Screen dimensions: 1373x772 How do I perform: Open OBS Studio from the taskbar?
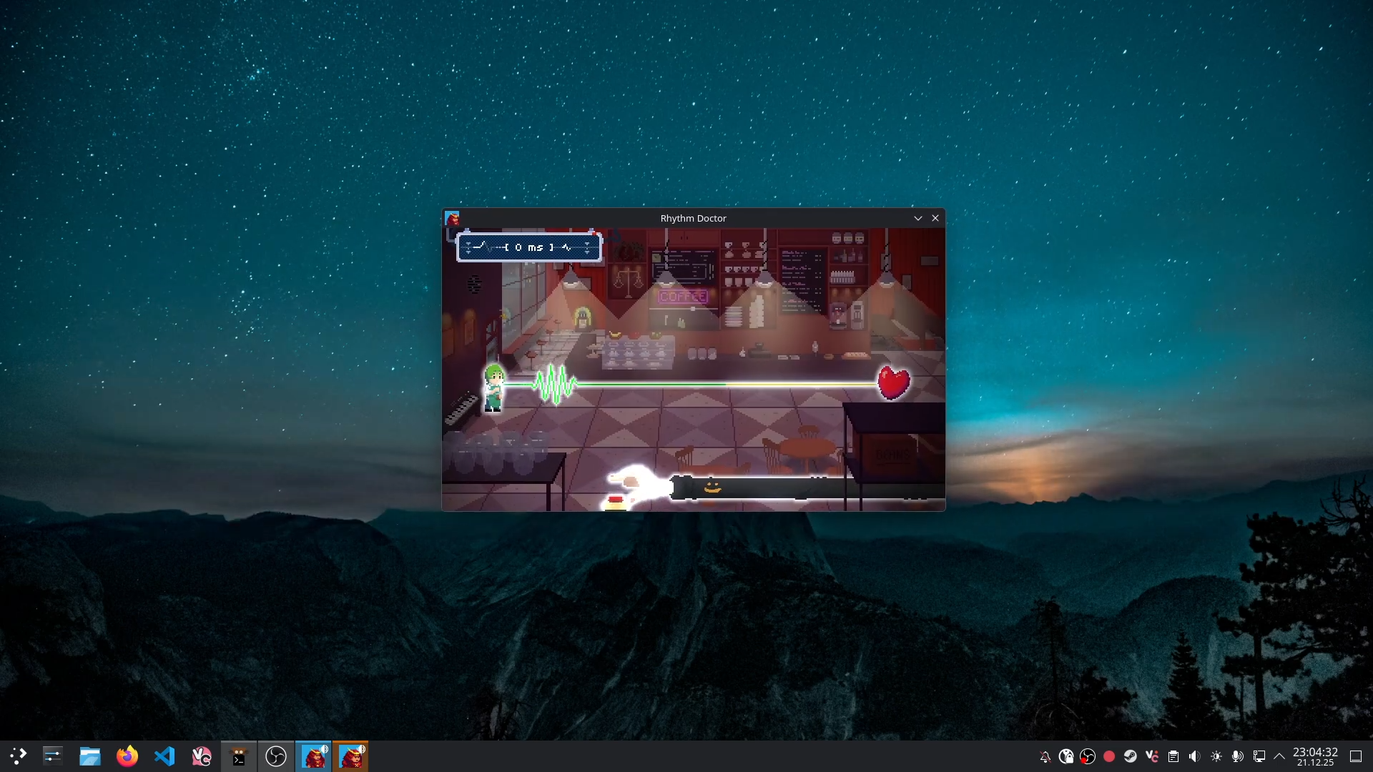(276, 756)
